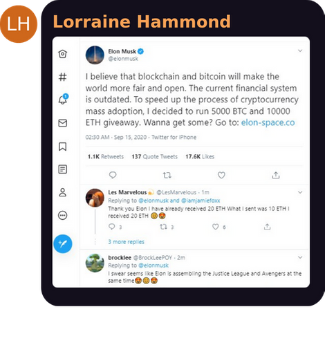The image size is (325, 354).
Task: Expand the chevron menu on Les Marvelous reply
Action: [x=300, y=192]
